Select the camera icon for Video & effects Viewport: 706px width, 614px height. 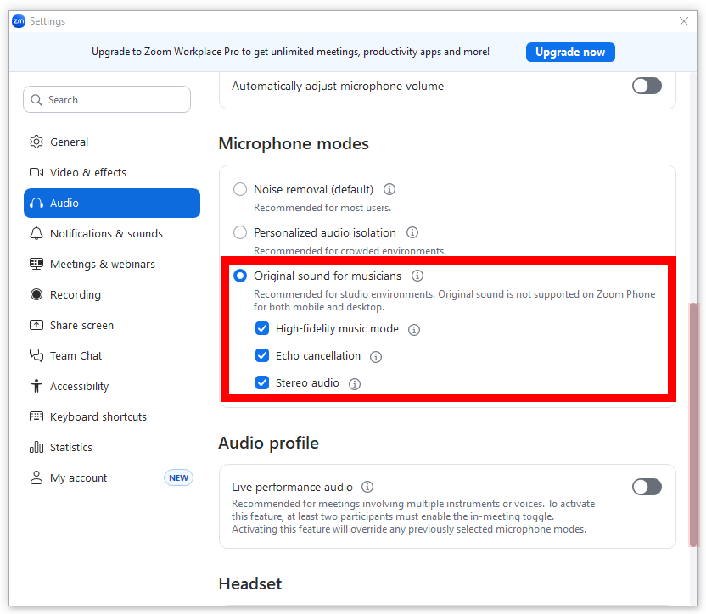pos(36,172)
